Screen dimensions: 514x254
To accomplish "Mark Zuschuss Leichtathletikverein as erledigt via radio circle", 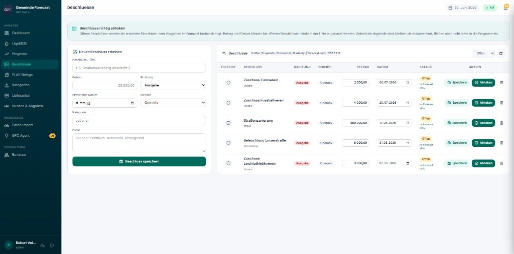I will [228, 163].
